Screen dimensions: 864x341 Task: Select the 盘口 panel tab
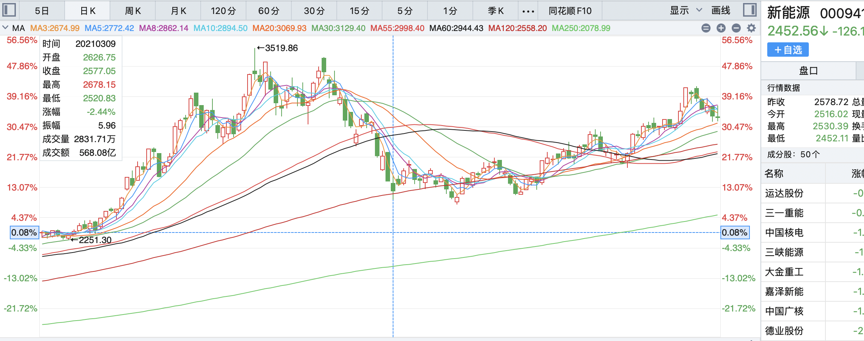(x=808, y=71)
